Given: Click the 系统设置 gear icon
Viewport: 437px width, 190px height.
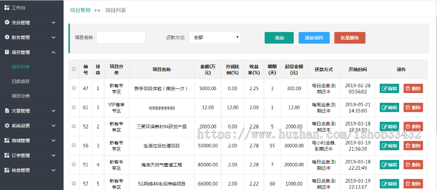Looking at the screenshot, I should pyautogui.click(x=7, y=126).
